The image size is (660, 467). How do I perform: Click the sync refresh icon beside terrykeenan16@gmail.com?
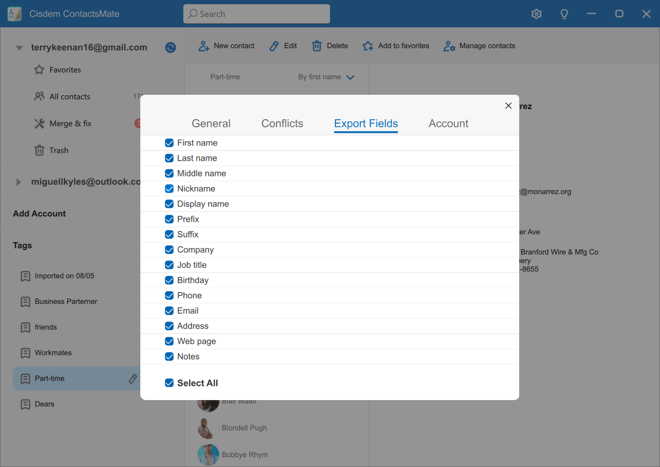pos(170,47)
